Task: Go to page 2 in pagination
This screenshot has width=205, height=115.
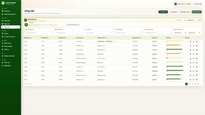Action: click(189, 84)
